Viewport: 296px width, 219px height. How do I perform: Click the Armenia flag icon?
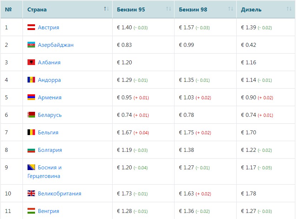(31, 97)
